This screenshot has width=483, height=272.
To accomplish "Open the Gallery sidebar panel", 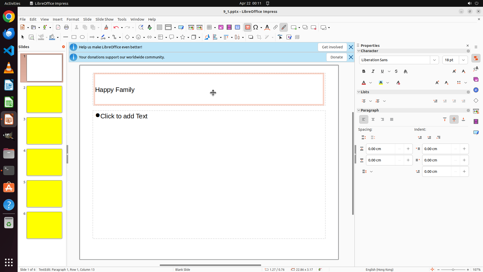I will point(476,80).
